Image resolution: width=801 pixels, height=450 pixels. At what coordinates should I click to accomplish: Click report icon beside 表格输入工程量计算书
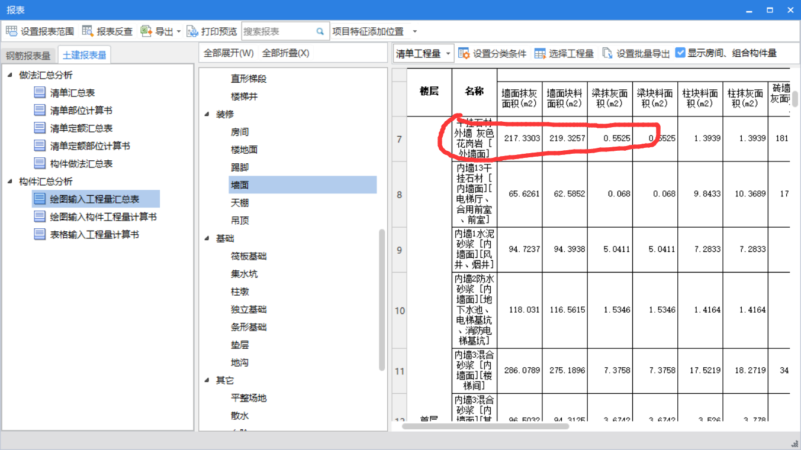[x=40, y=234]
